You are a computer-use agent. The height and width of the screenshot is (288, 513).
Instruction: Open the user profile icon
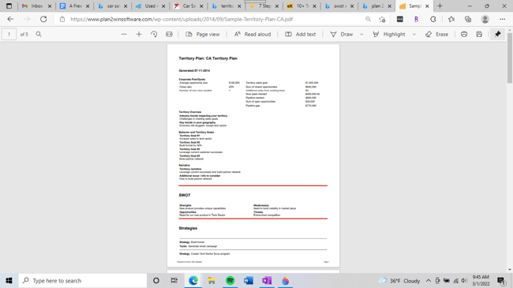(x=485, y=19)
